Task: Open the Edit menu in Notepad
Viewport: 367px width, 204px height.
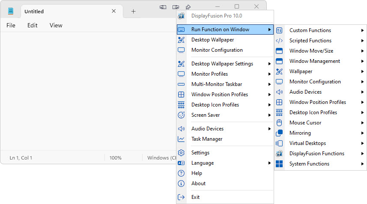Action: [x=33, y=25]
